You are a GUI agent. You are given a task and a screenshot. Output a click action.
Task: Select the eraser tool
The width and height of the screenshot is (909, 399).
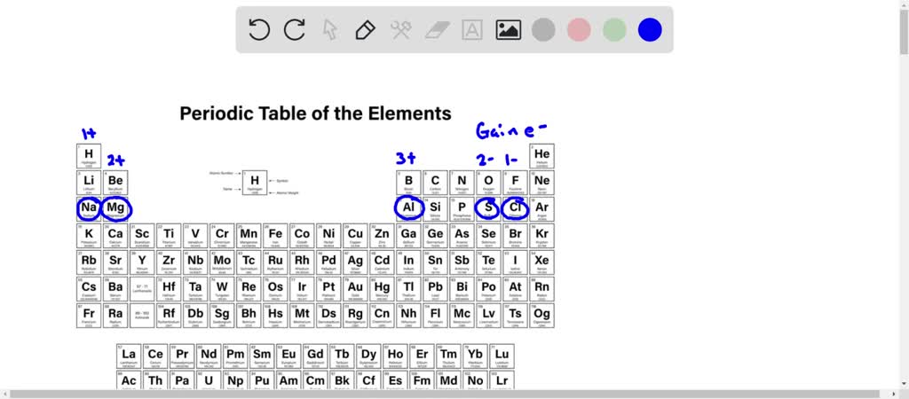(x=437, y=30)
